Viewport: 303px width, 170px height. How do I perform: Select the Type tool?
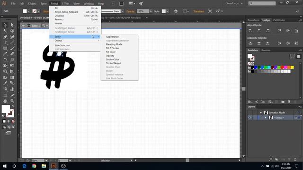pyautogui.click(x=5, y=42)
